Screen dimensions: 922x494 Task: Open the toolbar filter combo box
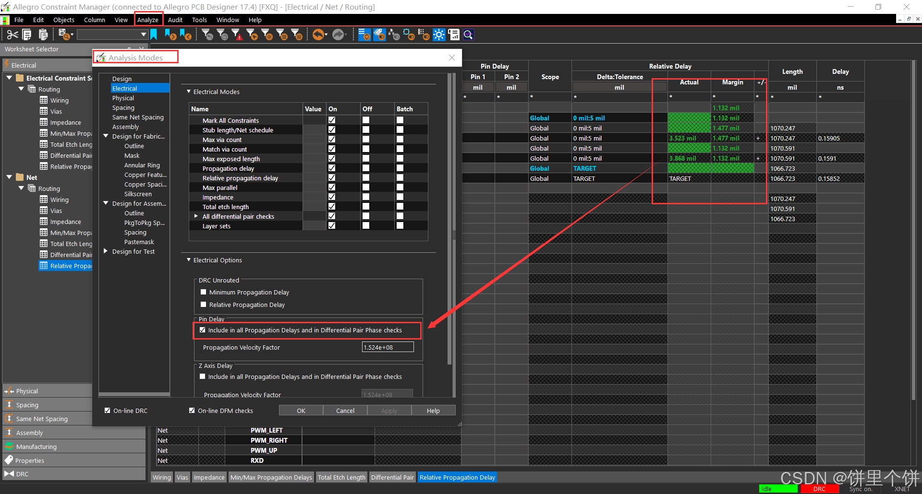[112, 35]
